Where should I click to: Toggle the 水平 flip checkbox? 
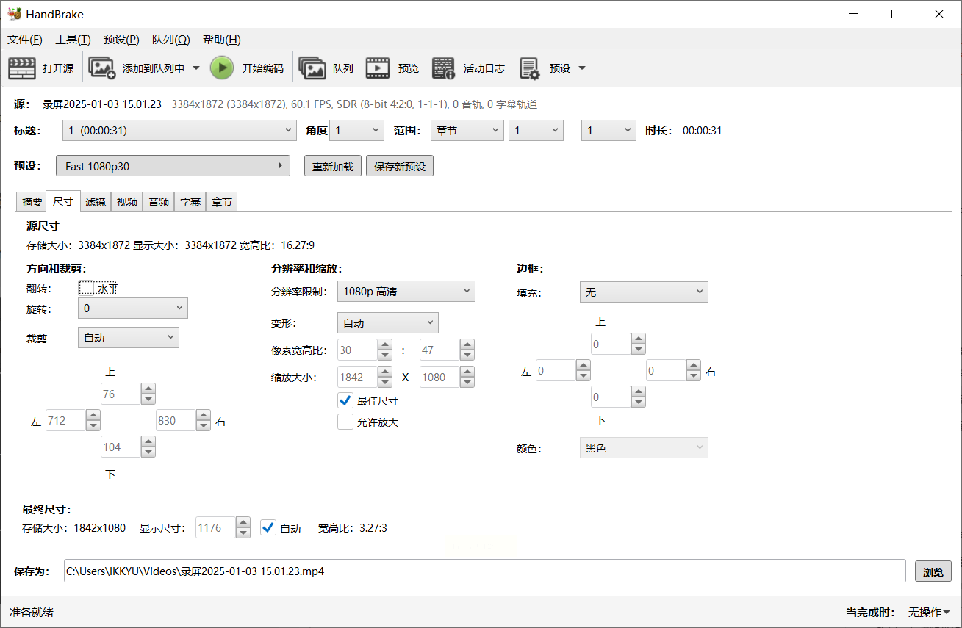point(87,289)
